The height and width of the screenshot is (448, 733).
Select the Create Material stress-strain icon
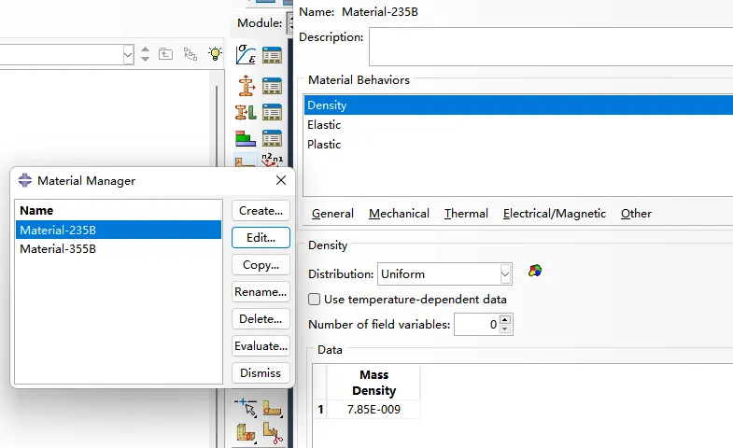[246, 55]
